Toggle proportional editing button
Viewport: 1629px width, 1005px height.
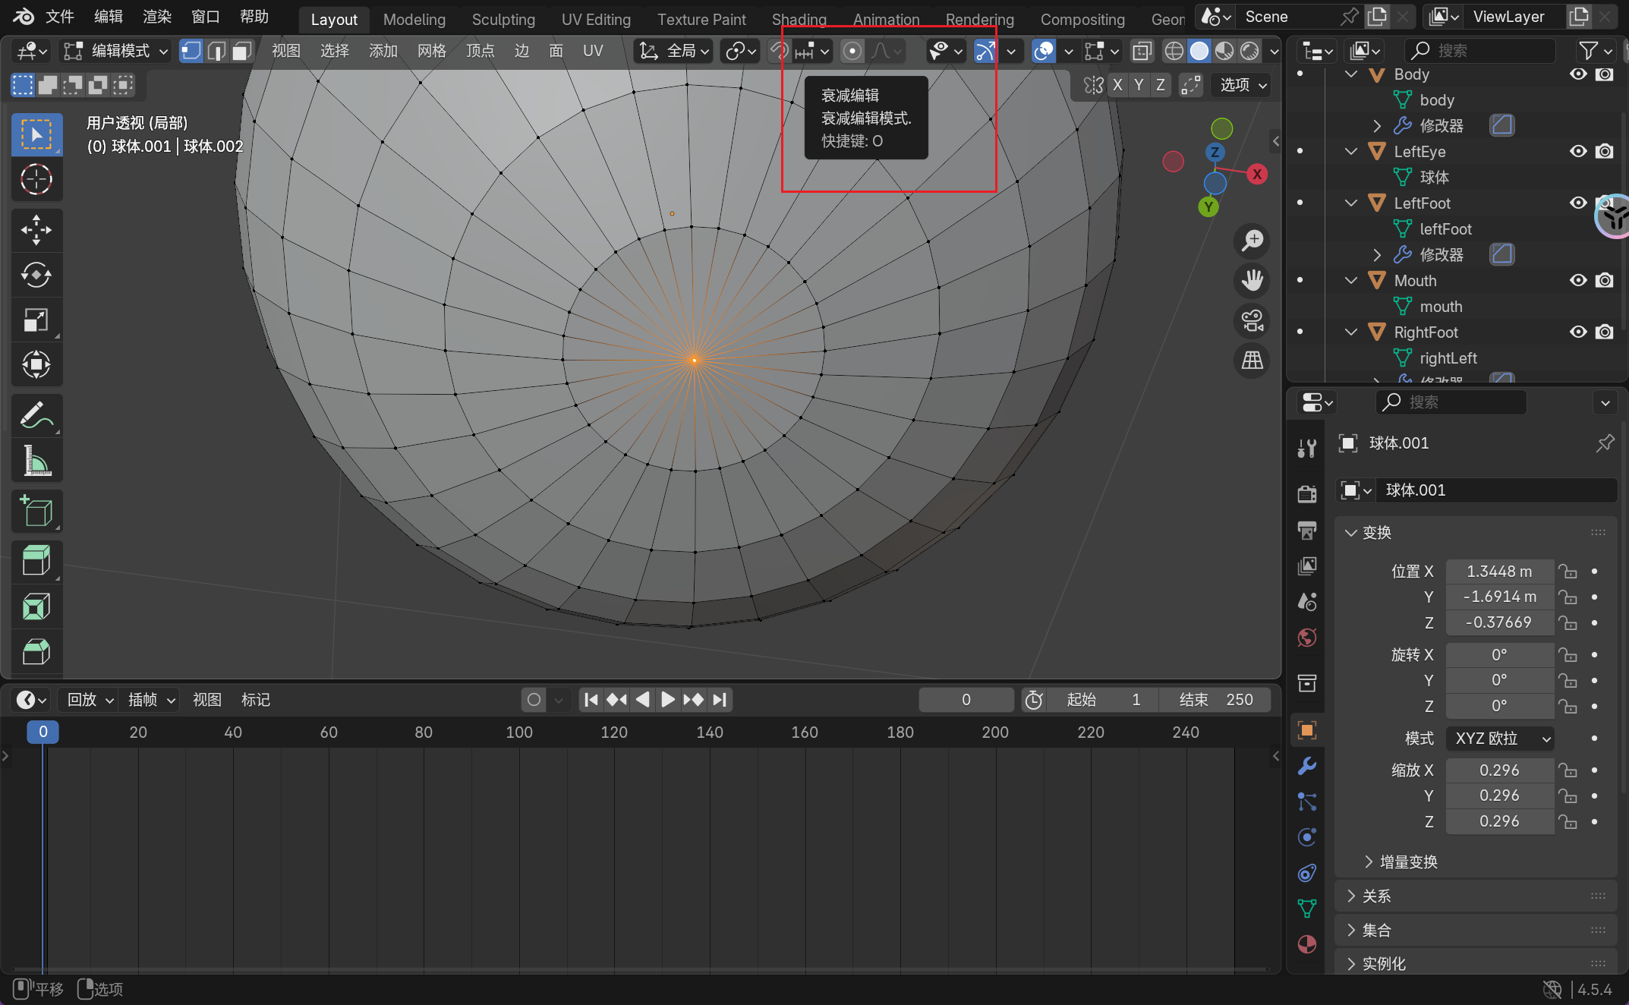pyautogui.click(x=852, y=51)
